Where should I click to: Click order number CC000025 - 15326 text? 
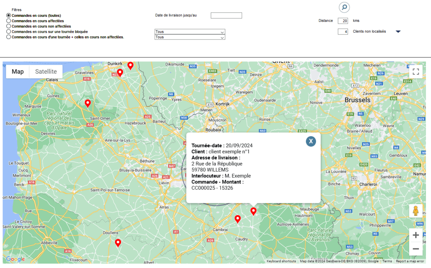(x=212, y=188)
